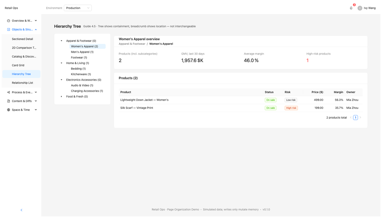The width and height of the screenshot is (382, 218).
Task: Click the Ivy Wang user name
Action: pos(369,8)
